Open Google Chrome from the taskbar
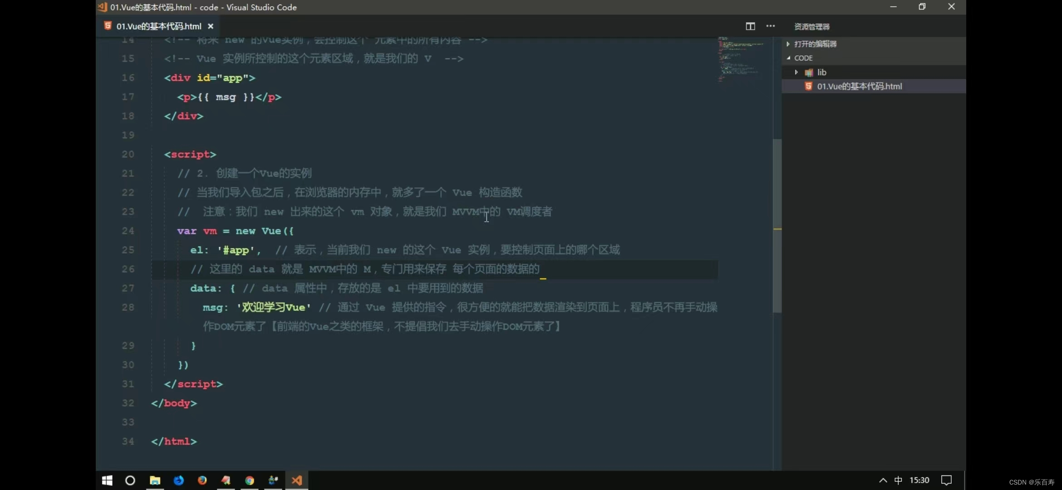Viewport: 1062px width, 490px height. point(250,480)
